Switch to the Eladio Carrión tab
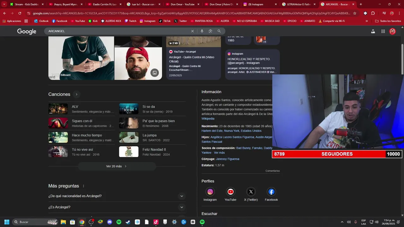404x227 pixels. [104, 4]
